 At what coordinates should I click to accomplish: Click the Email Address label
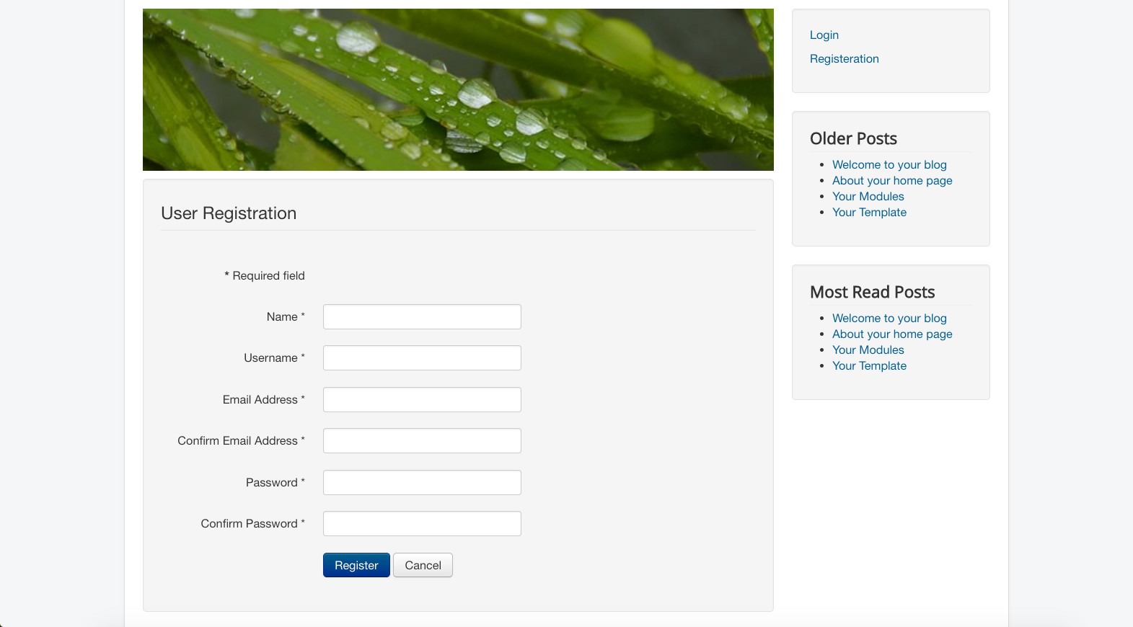tap(264, 399)
